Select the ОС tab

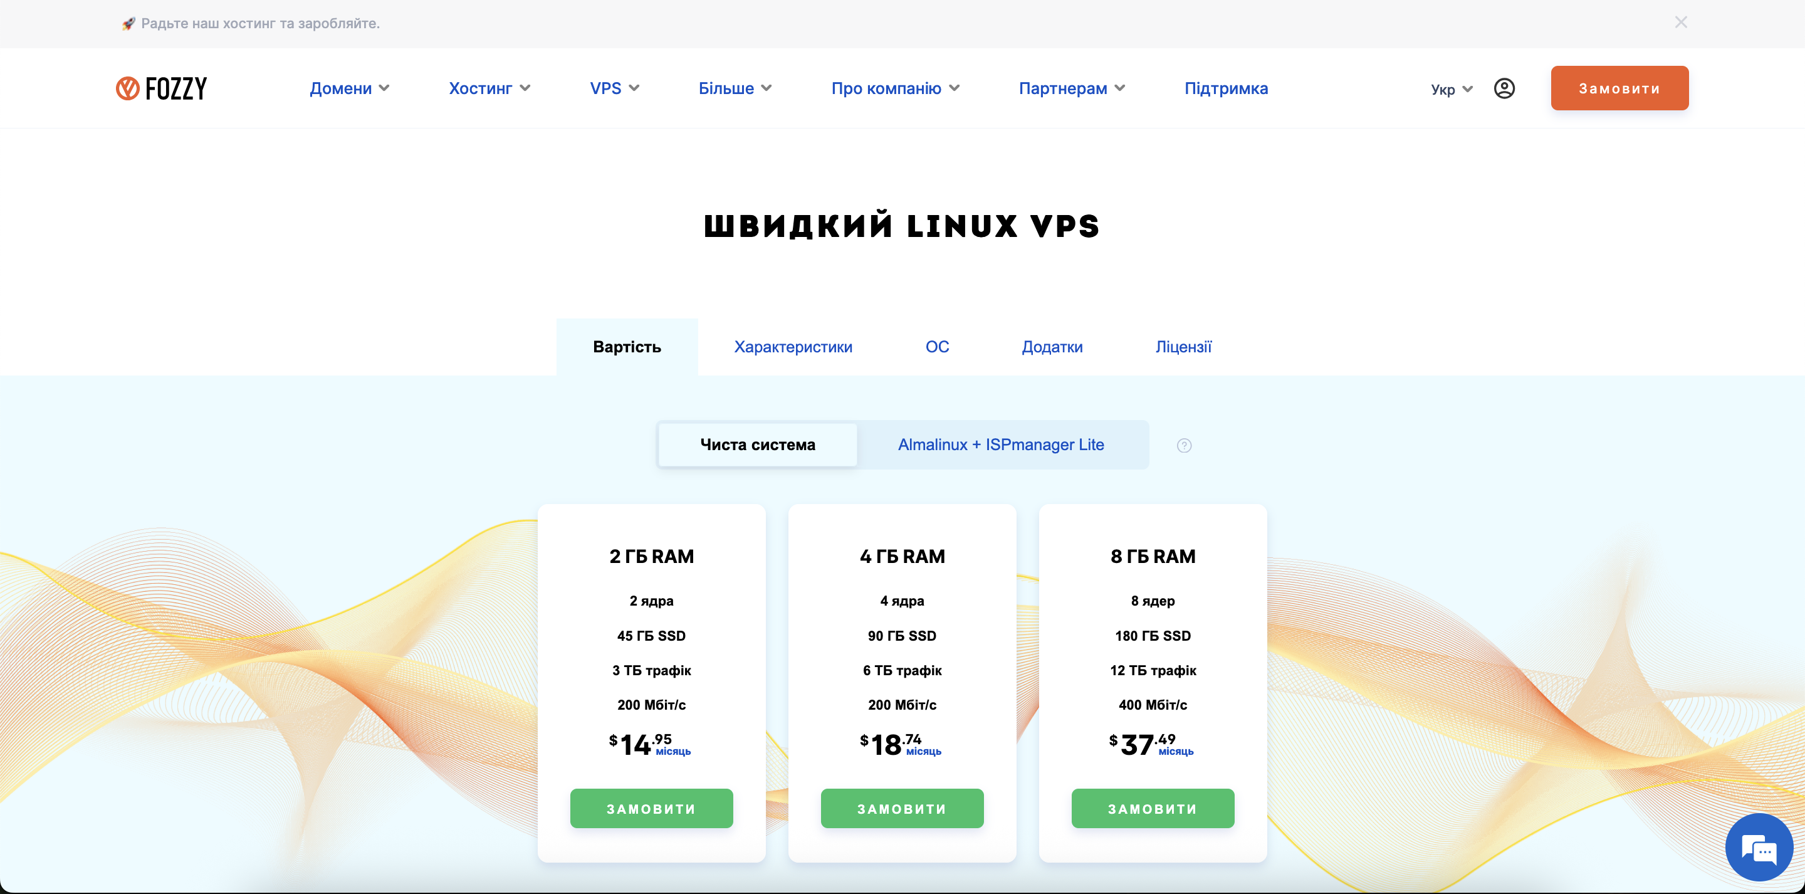click(x=937, y=347)
